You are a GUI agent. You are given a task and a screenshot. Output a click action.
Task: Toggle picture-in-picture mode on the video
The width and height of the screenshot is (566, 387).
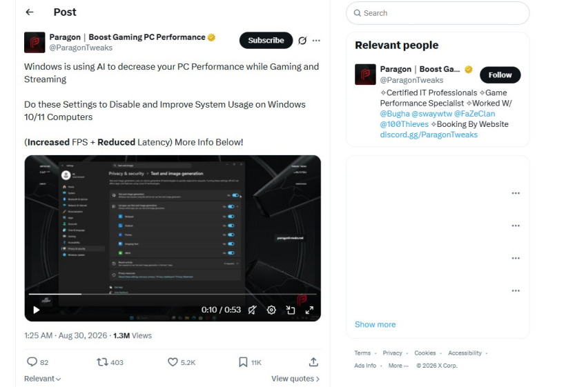click(x=291, y=310)
